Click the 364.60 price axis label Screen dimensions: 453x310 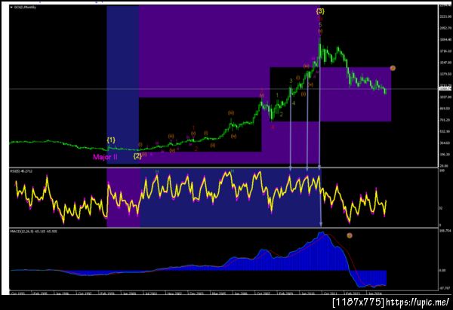point(445,143)
